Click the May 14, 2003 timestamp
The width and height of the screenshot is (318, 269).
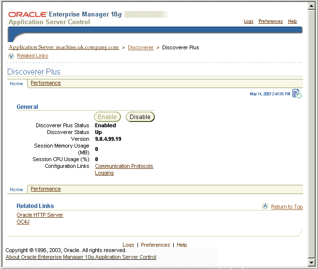270,94
